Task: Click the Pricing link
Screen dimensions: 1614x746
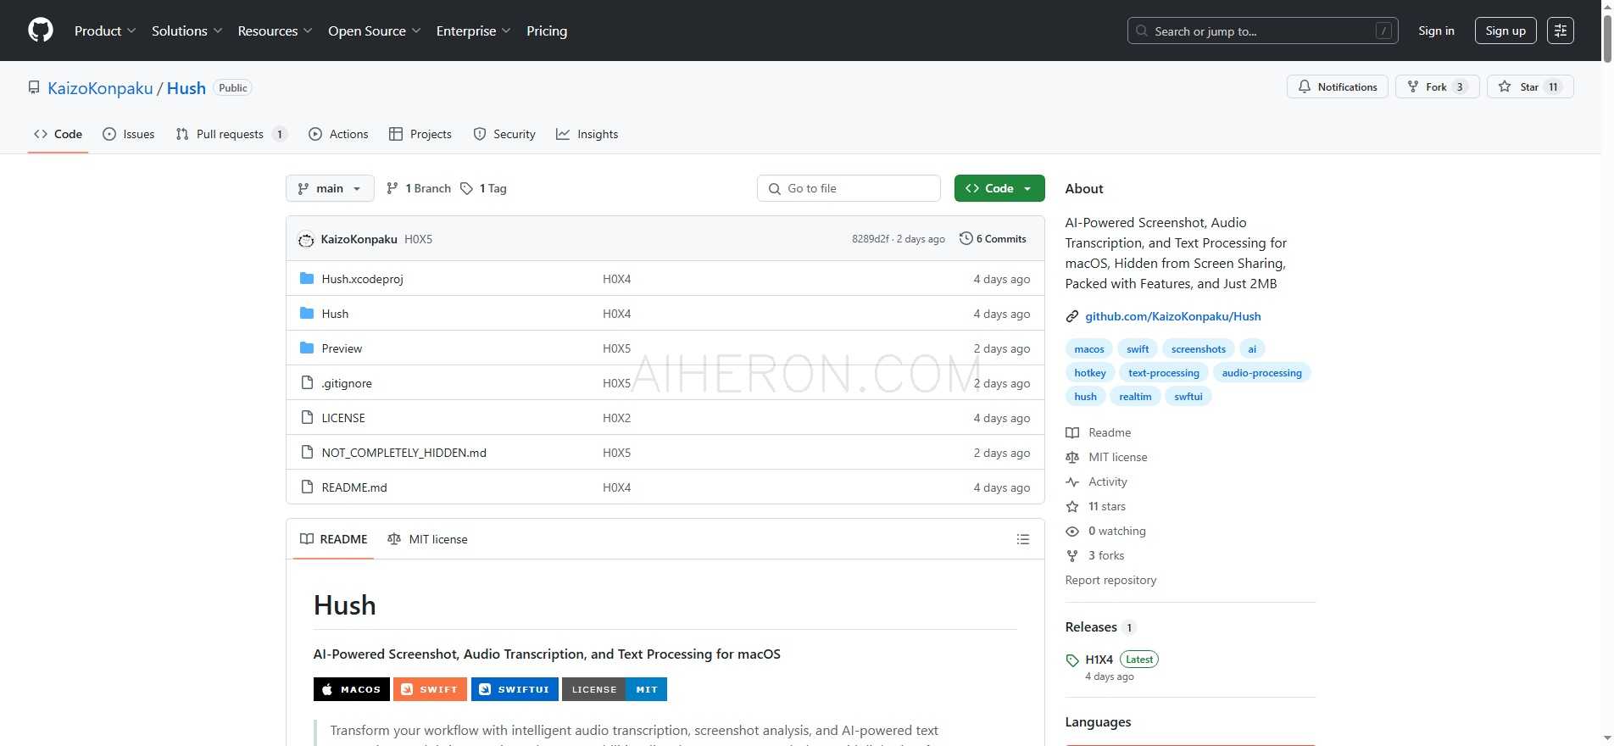Action: pyautogui.click(x=547, y=31)
